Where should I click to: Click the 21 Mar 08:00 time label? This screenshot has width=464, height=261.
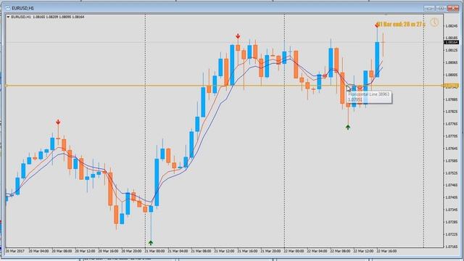click(201, 251)
